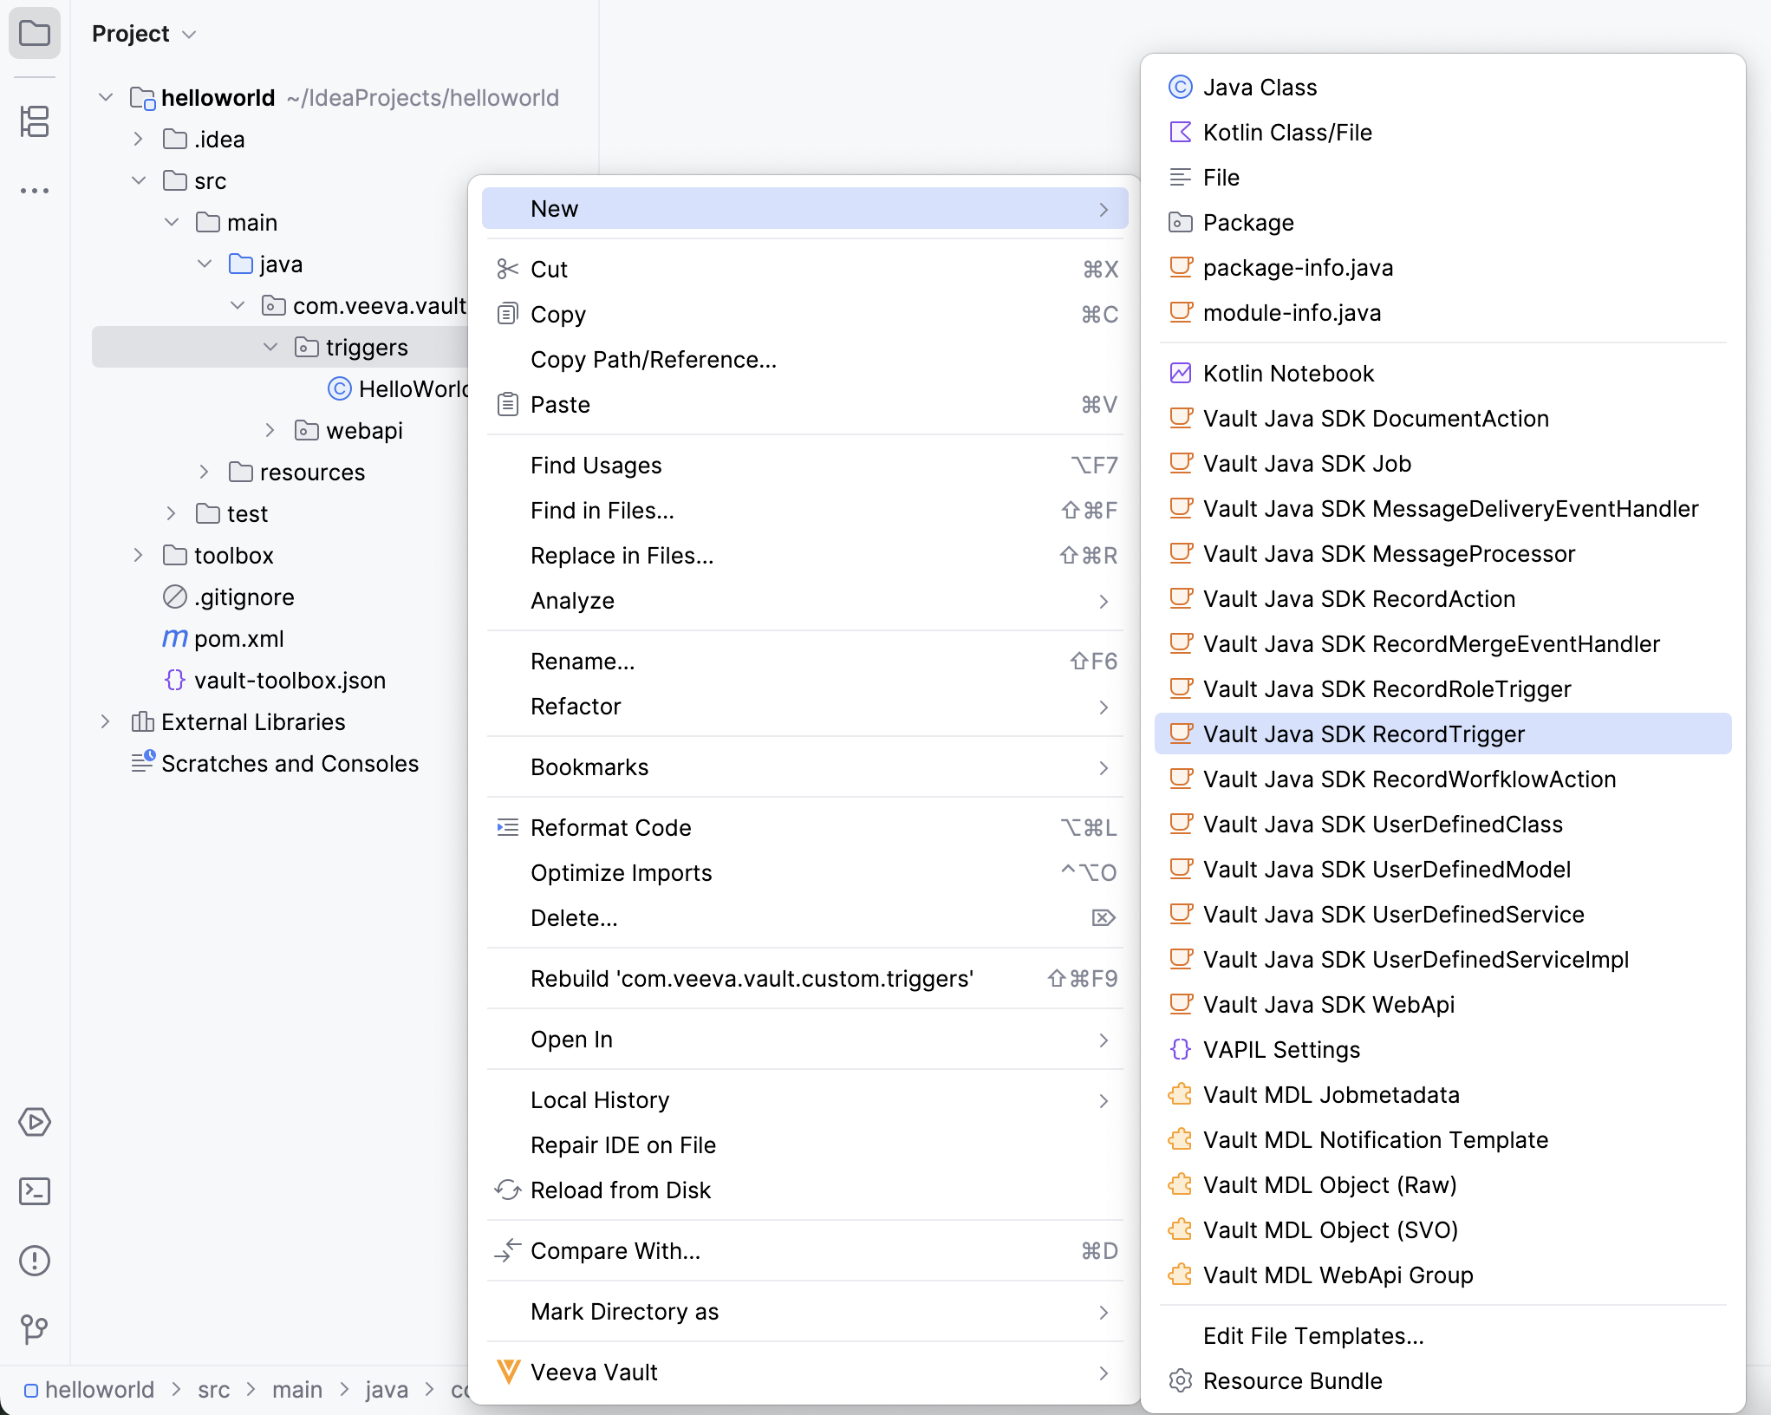The image size is (1771, 1415).
Task: Select Vault Java SDK WebApi
Action: point(1442,1005)
